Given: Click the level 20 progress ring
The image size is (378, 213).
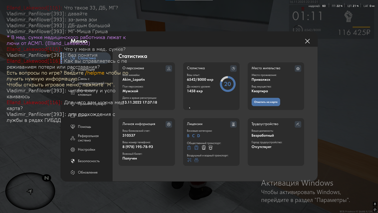Looking at the screenshot, I should click(x=227, y=84).
